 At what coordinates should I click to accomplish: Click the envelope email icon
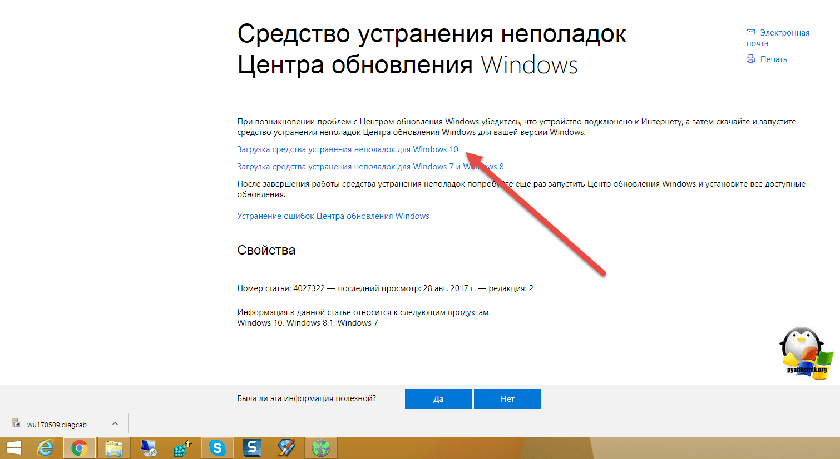[x=750, y=32]
